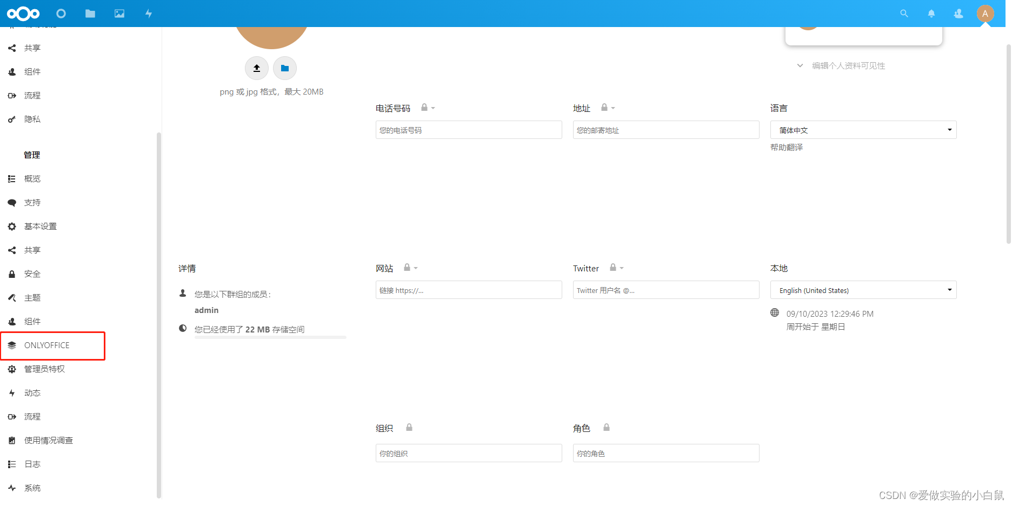The height and width of the screenshot is (506, 1012).
Task: Focus the postal address input field
Action: click(666, 130)
